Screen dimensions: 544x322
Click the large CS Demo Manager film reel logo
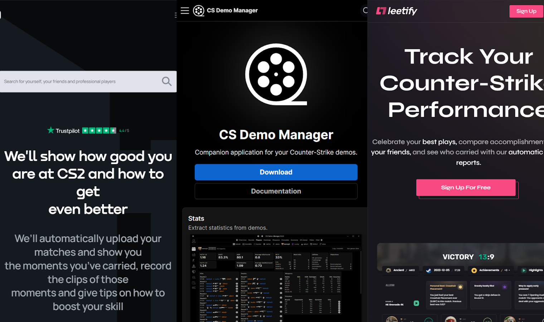276,74
